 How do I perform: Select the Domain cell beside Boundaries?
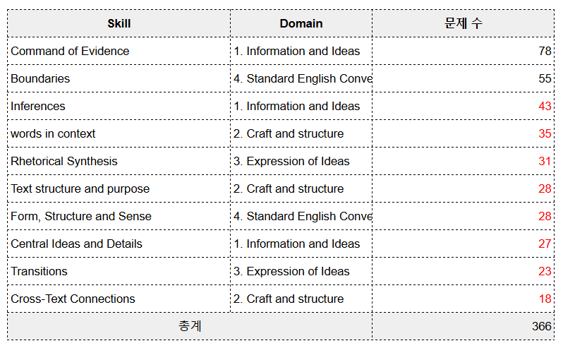pos(301,78)
